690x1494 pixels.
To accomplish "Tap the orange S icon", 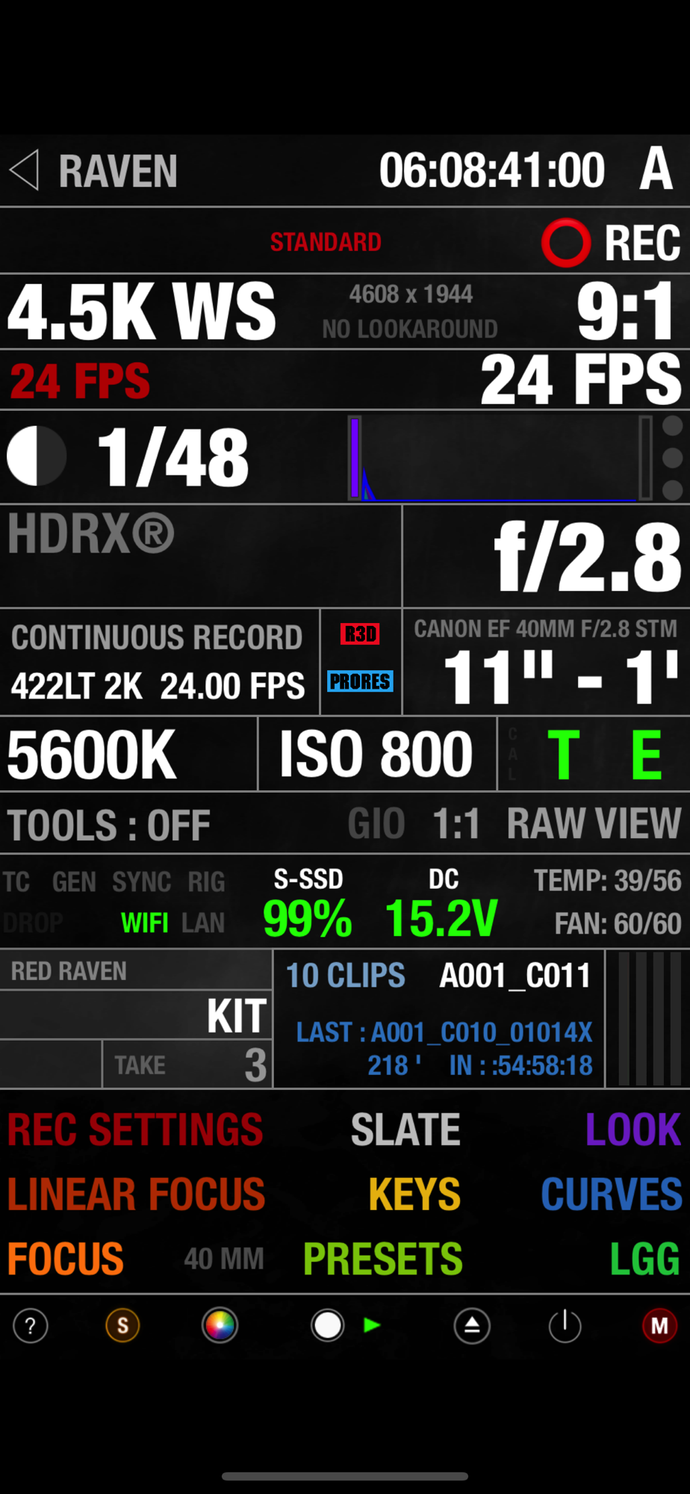I will [123, 1326].
